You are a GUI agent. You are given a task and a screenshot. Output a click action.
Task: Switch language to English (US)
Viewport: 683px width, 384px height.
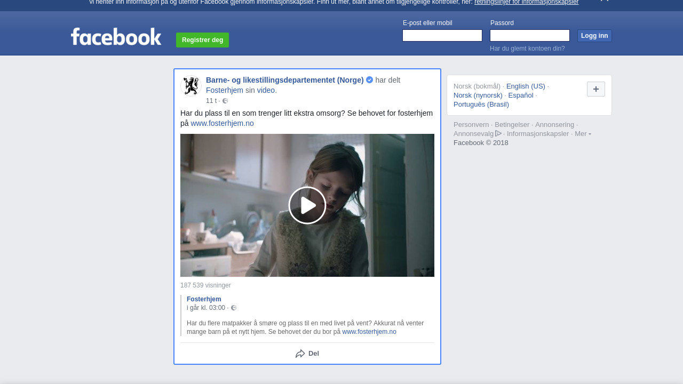tap(526, 86)
